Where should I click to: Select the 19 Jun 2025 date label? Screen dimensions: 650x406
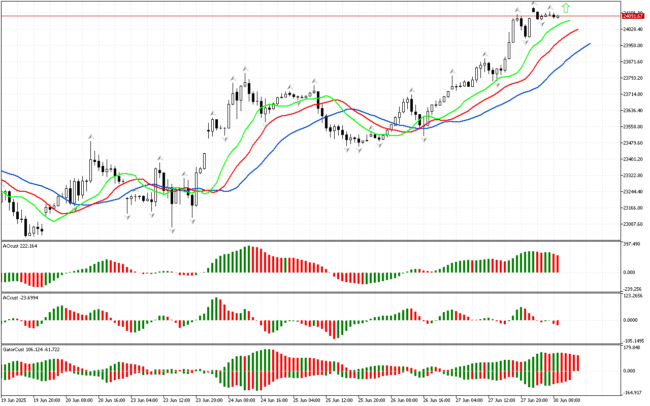click(x=15, y=400)
